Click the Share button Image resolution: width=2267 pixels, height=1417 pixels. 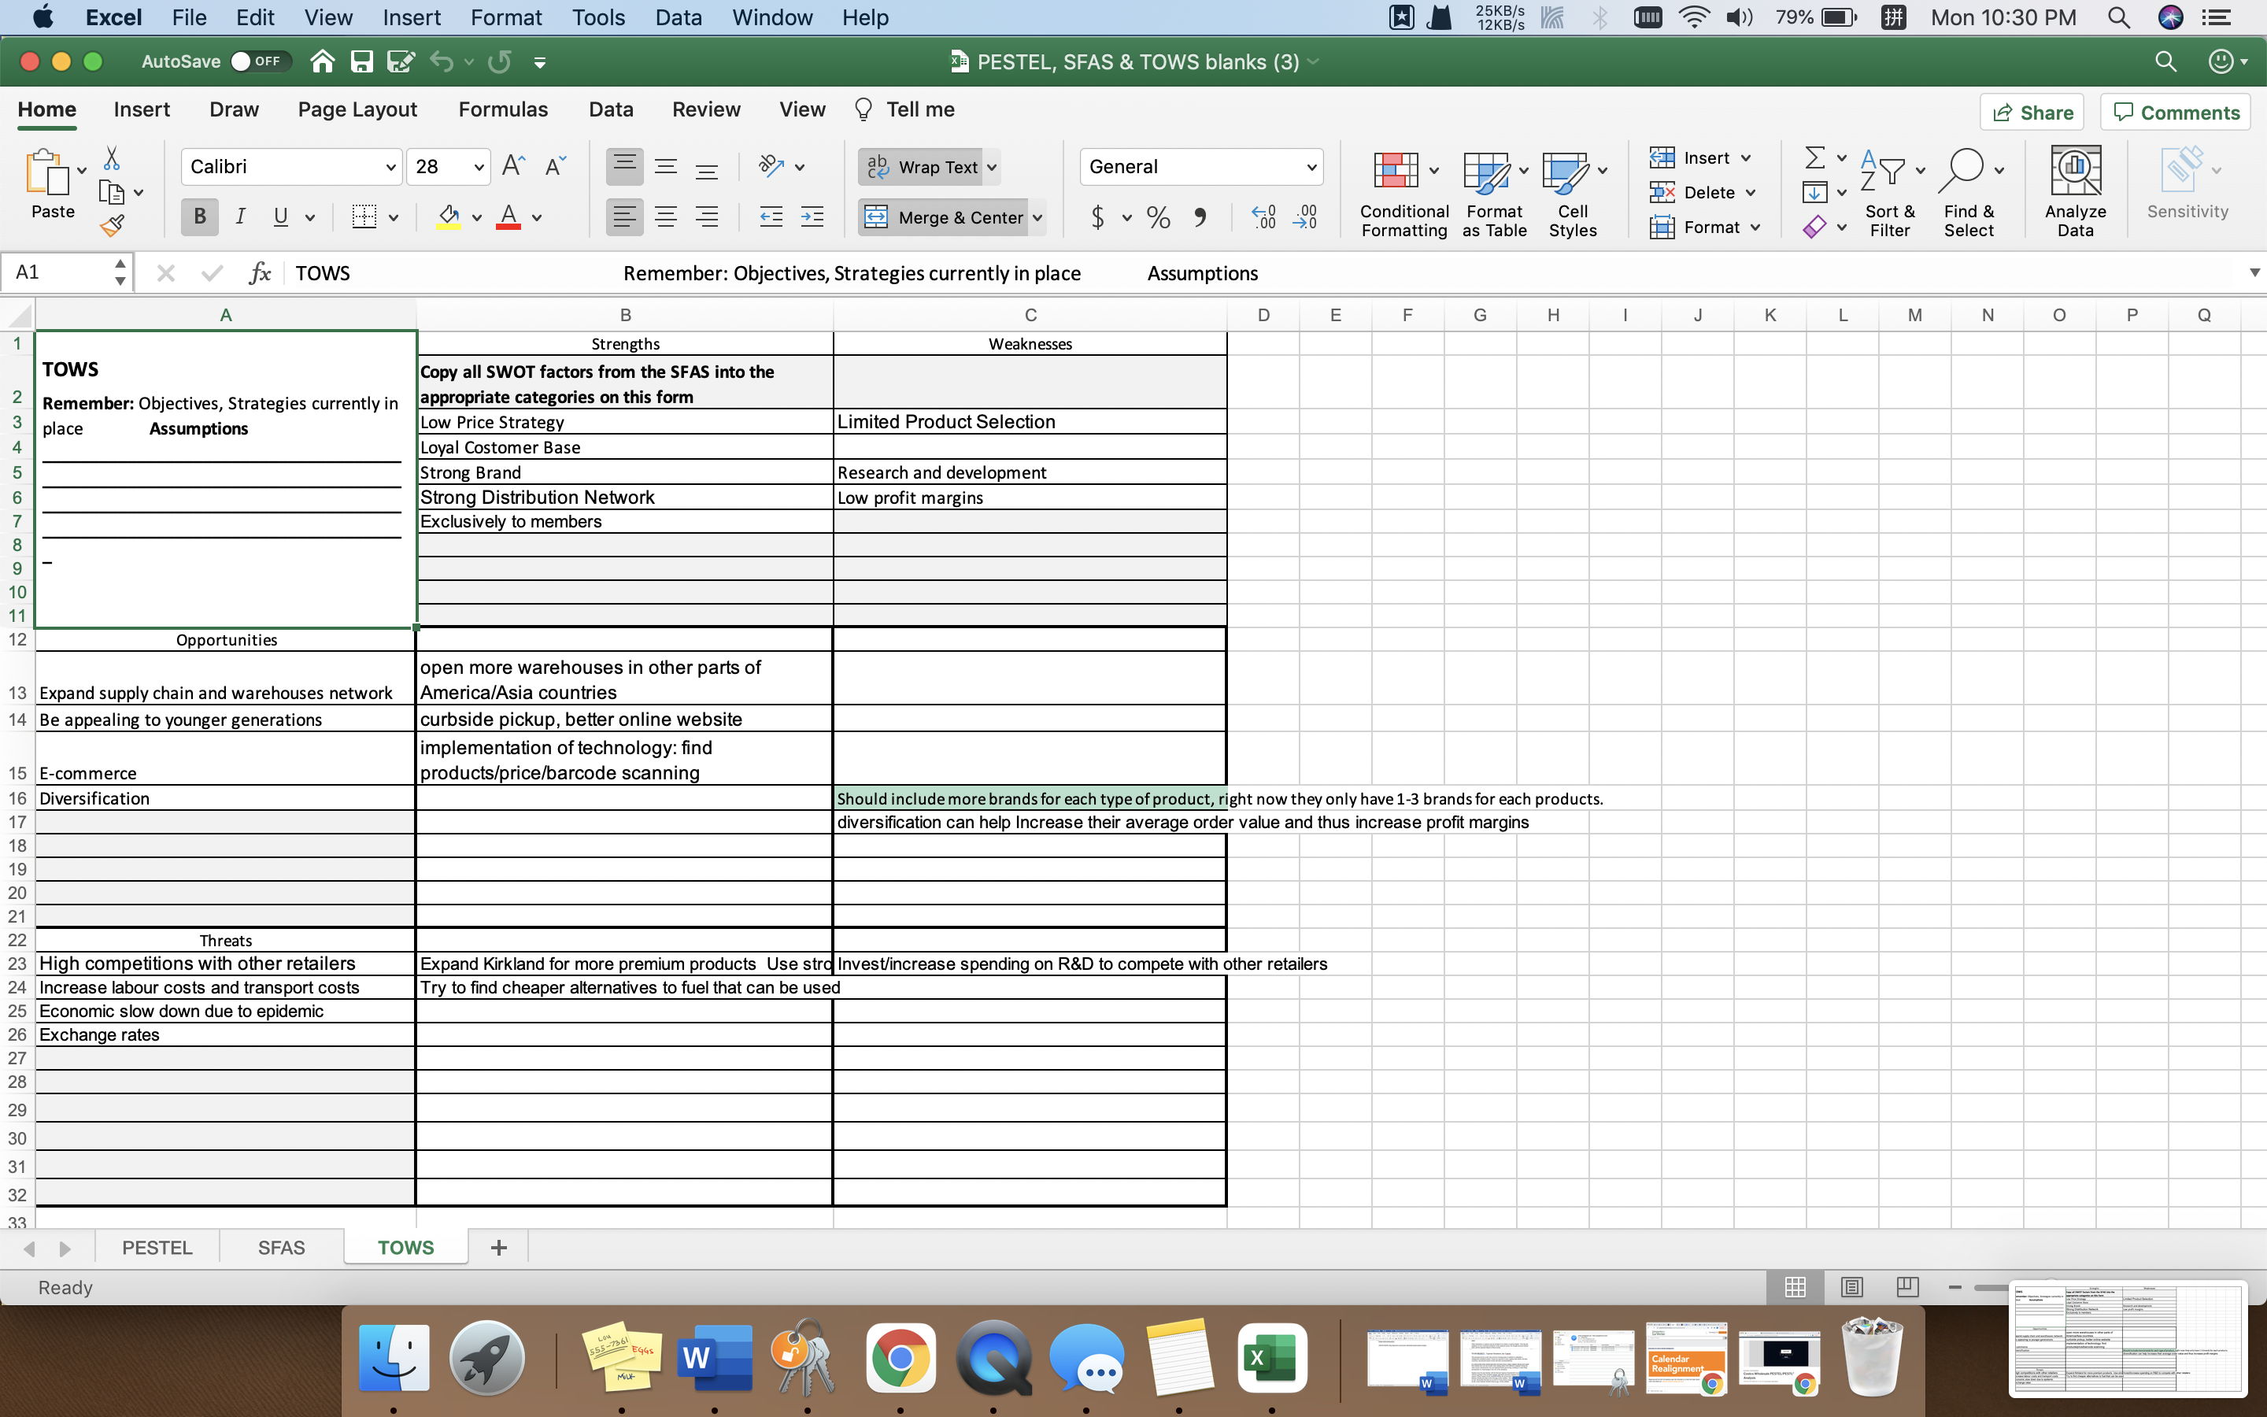pyautogui.click(x=2032, y=113)
